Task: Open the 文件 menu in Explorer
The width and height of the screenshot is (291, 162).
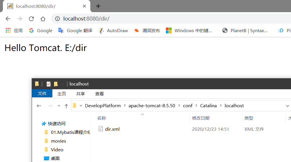Action: coord(42,94)
